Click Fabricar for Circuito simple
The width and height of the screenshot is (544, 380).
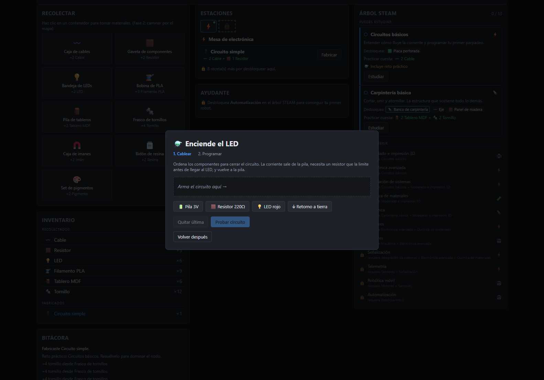pyautogui.click(x=329, y=55)
